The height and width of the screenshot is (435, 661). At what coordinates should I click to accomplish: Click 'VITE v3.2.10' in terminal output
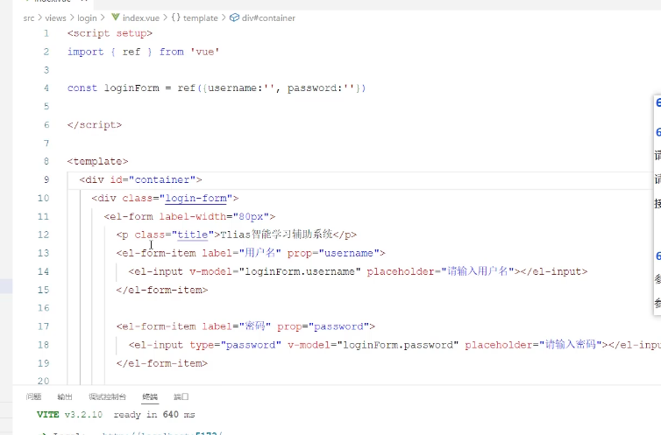tap(69, 415)
